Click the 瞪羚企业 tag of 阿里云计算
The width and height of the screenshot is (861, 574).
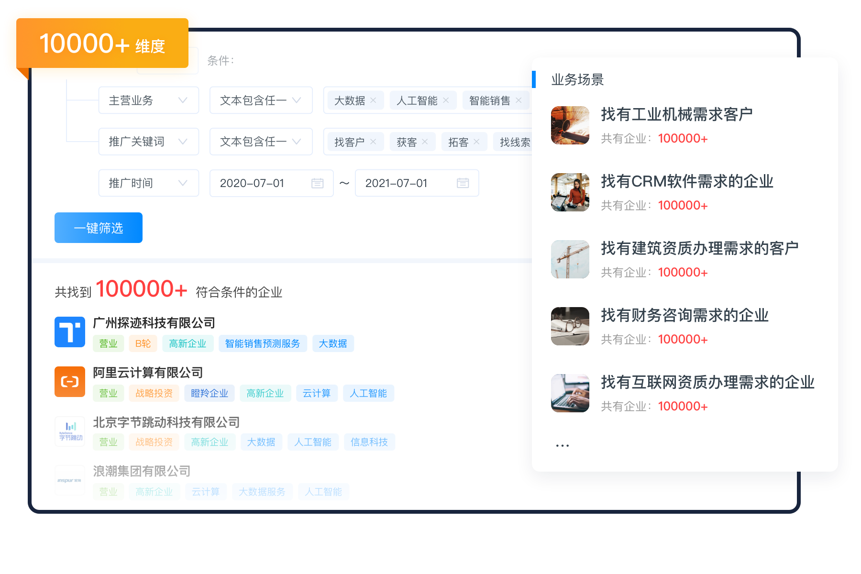(210, 393)
